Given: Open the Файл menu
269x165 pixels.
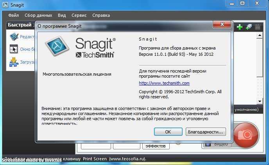Looking at the screenshot, I should [x=13, y=15].
